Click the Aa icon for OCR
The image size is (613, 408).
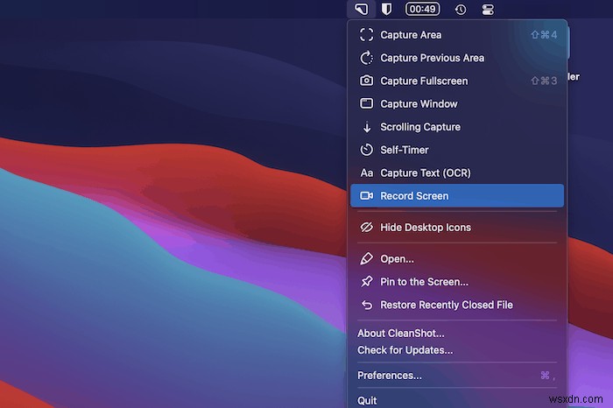point(366,172)
